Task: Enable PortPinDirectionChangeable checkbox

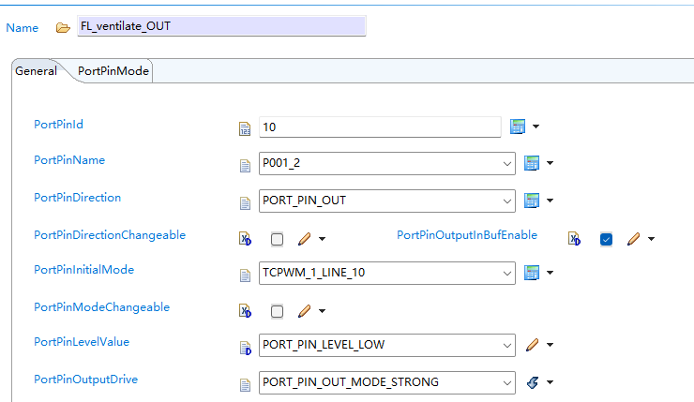Action: click(x=277, y=239)
